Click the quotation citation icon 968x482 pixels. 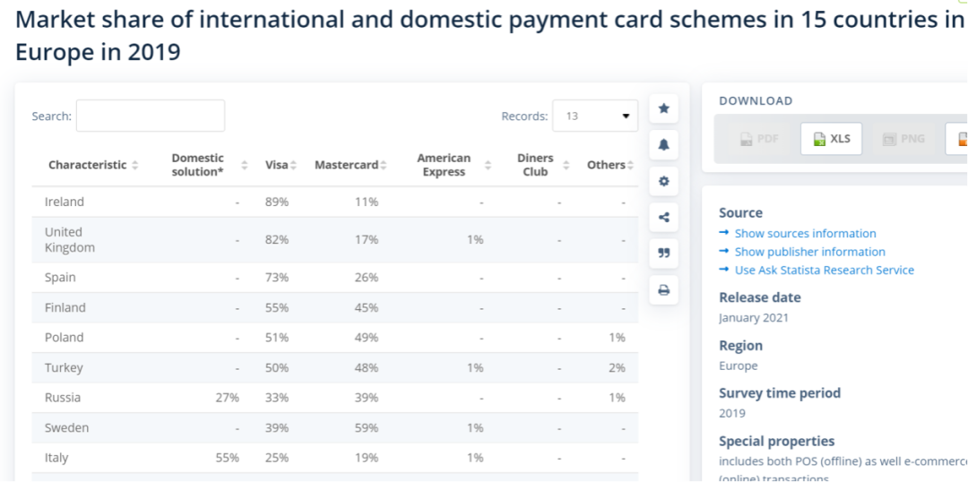tap(663, 254)
